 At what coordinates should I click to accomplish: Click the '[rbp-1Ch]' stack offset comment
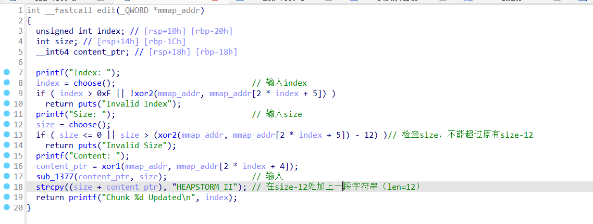[x=165, y=42]
